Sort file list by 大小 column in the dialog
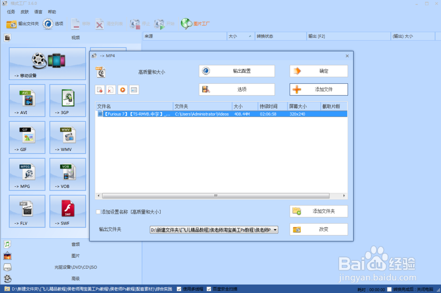This screenshot has width=441, height=293. click(245, 106)
